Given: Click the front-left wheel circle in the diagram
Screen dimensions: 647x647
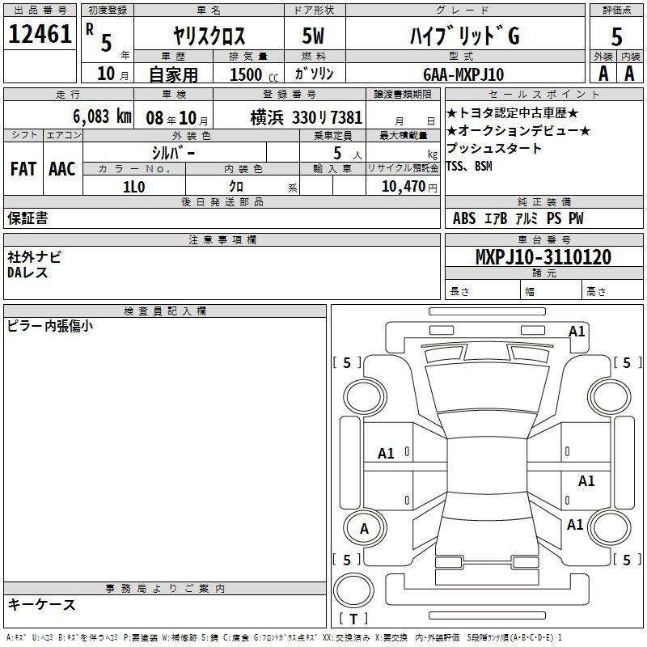Looking at the screenshot, I should click(x=364, y=395).
